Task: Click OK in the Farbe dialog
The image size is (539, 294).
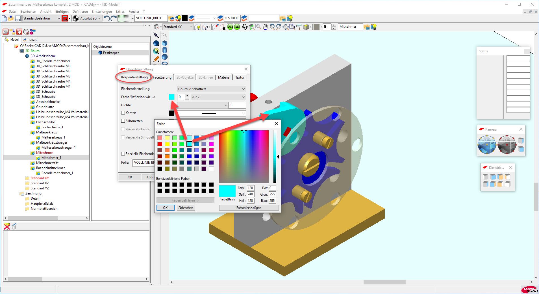Action: point(165,208)
